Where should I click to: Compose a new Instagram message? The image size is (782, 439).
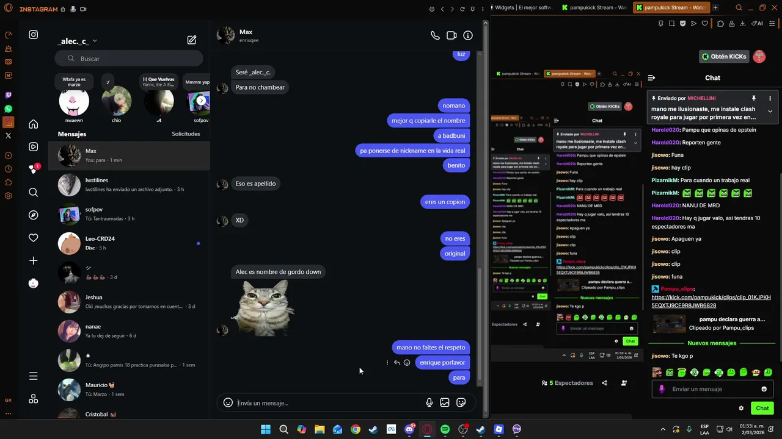pos(192,40)
